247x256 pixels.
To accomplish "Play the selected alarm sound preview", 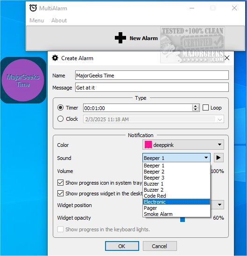I will coord(219,158).
